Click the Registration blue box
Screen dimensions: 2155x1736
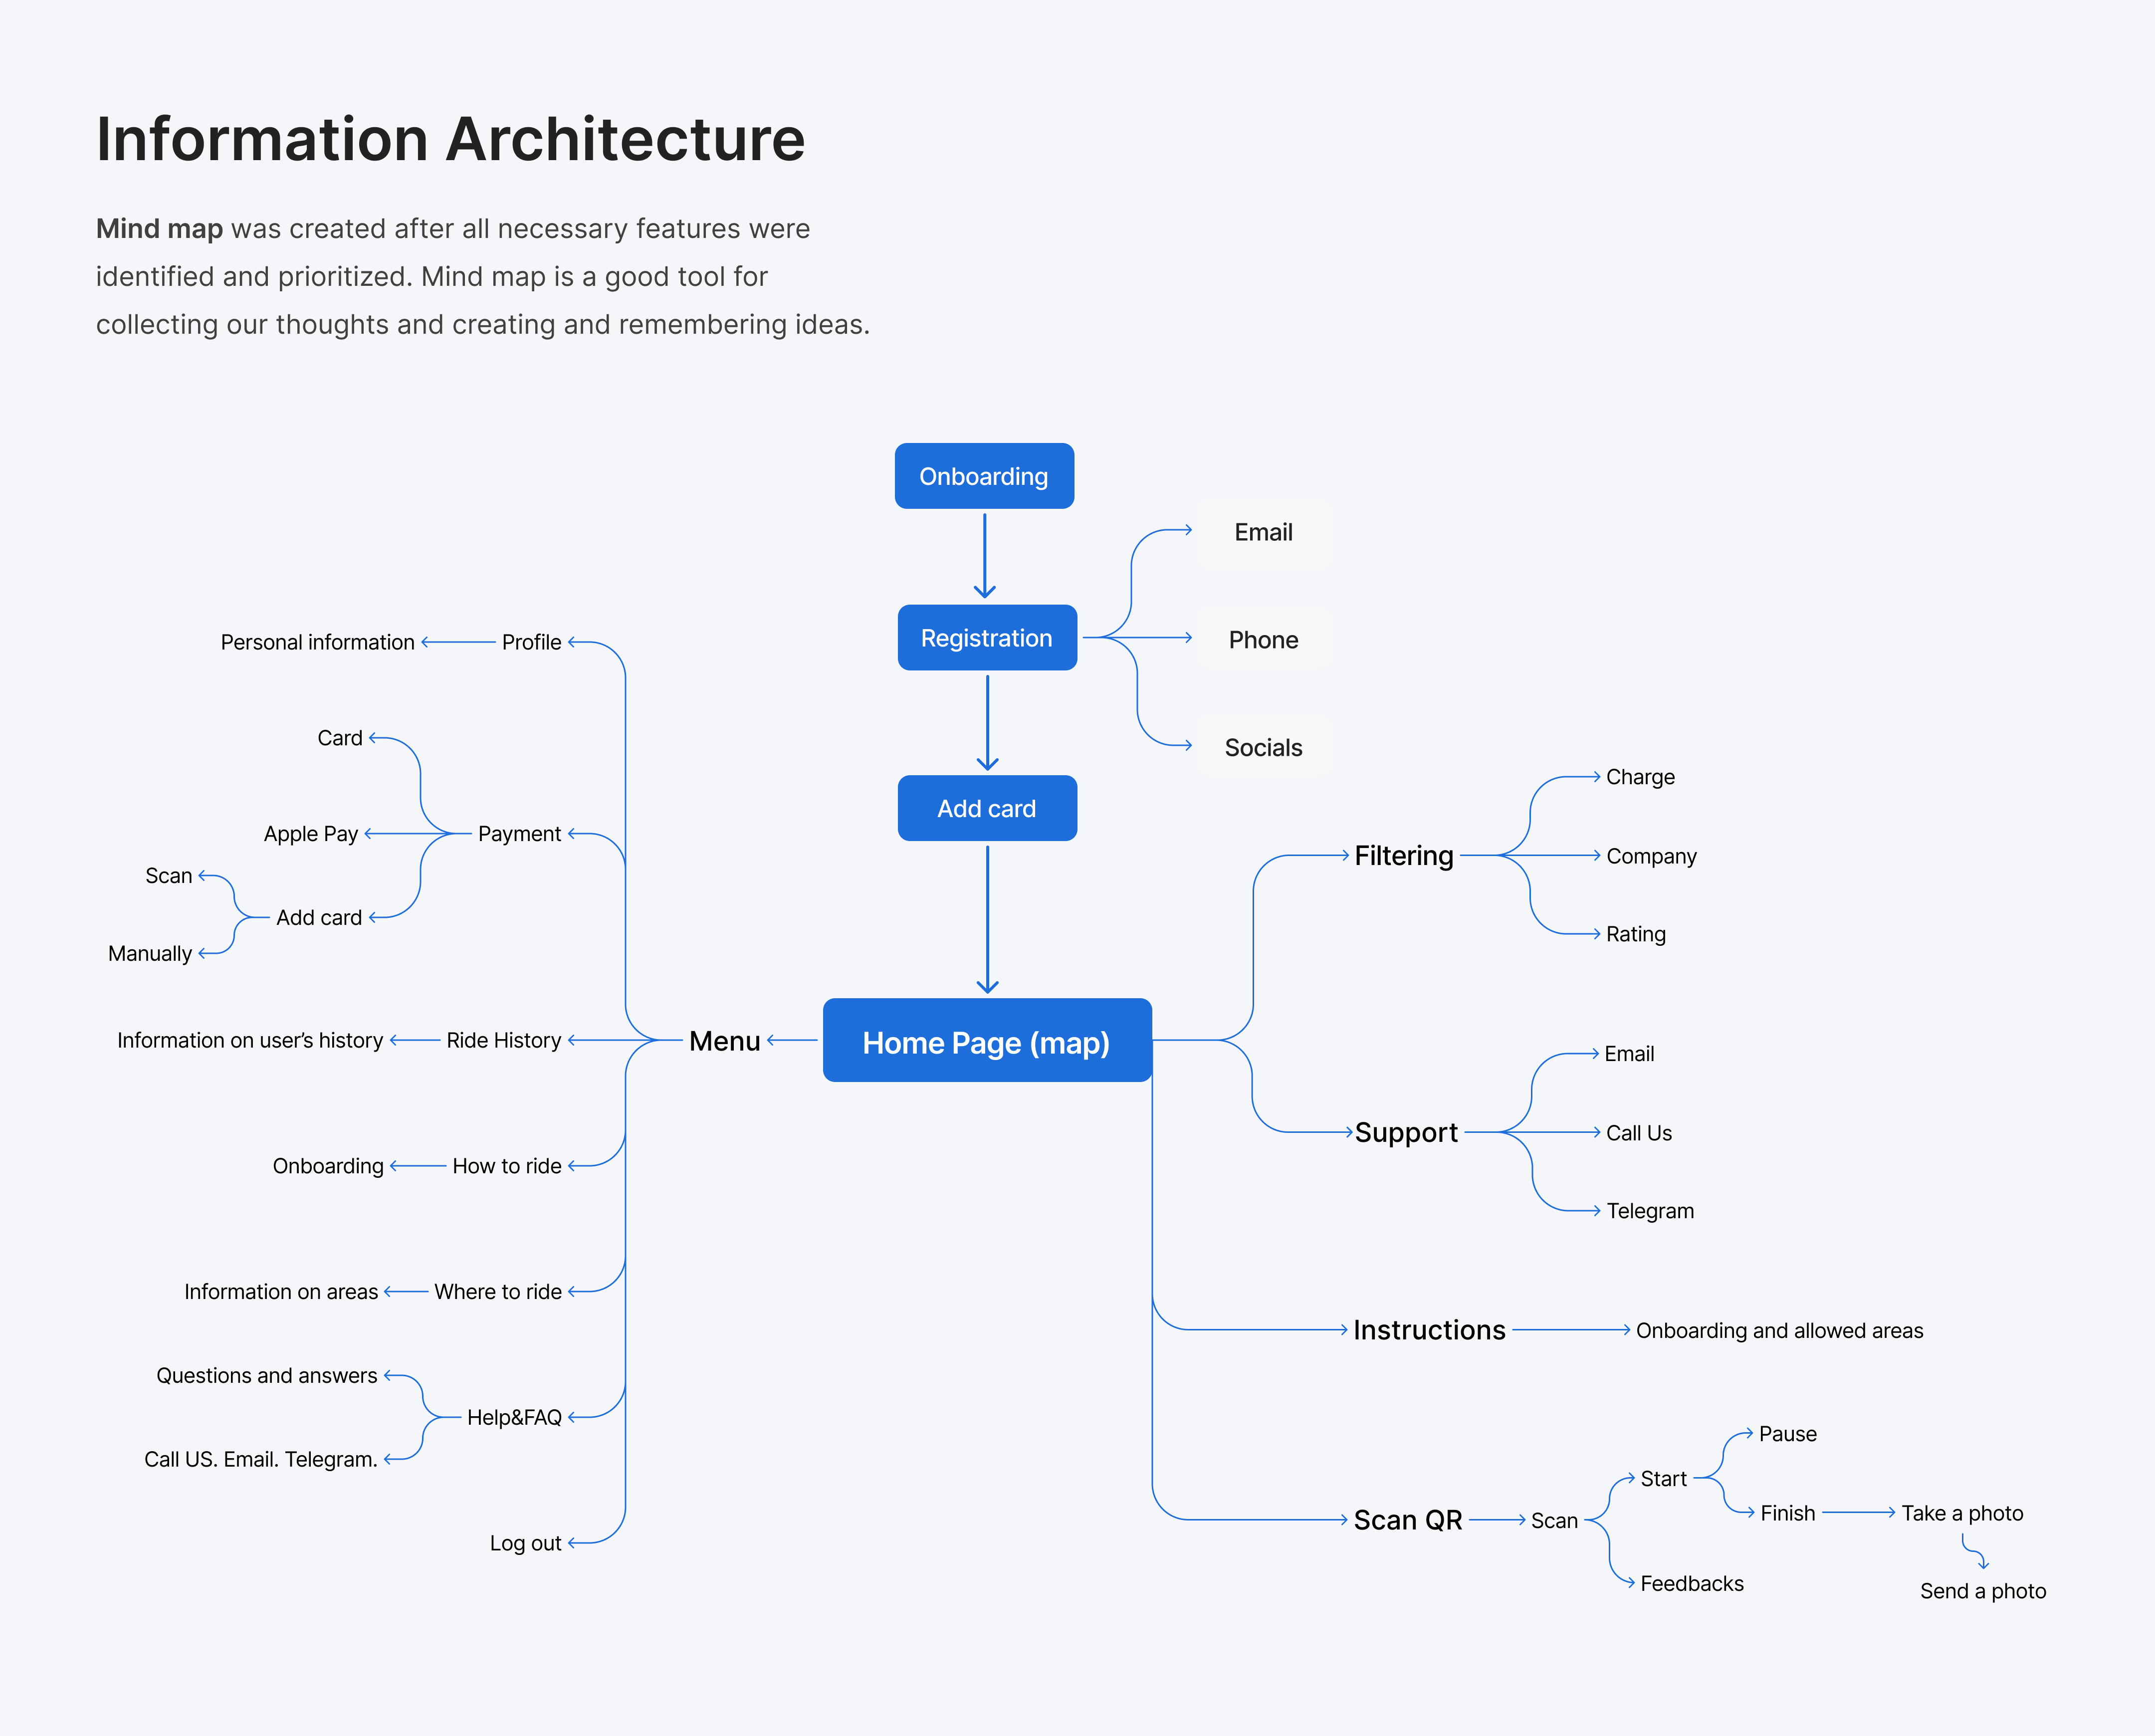(986, 638)
